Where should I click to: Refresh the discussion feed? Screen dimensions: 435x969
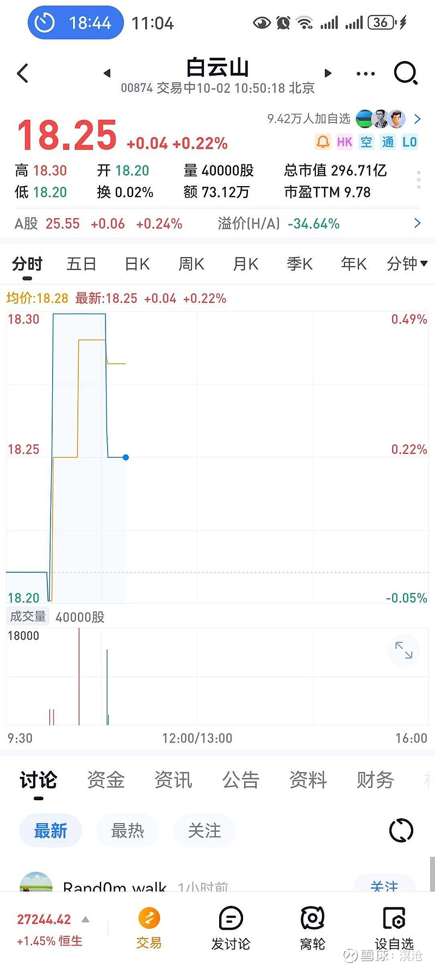point(401,831)
